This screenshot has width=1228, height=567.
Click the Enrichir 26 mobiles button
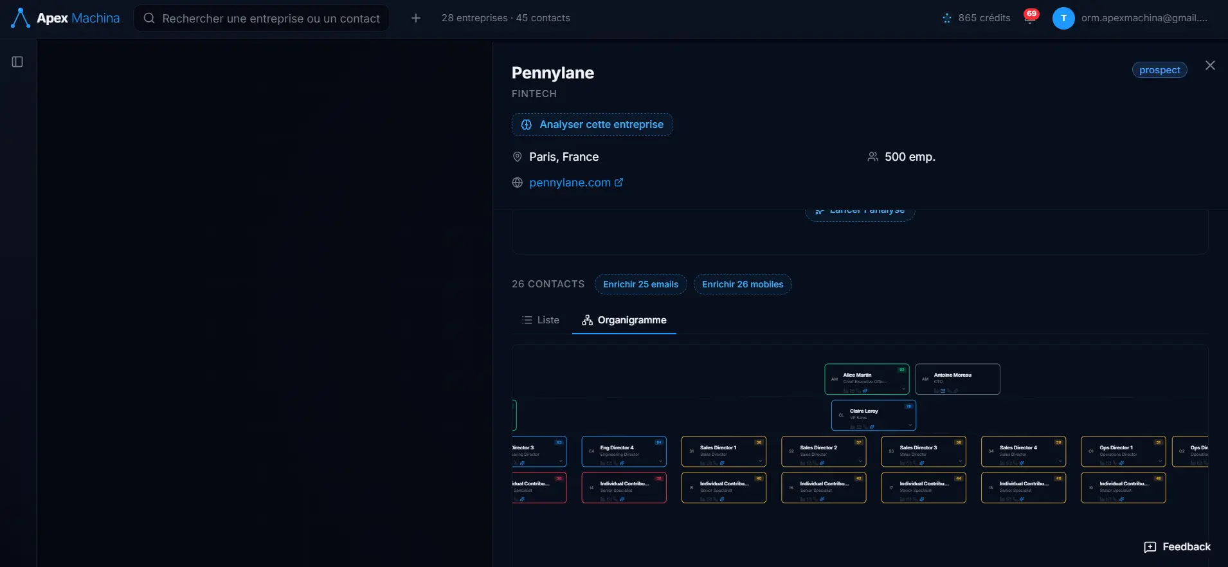click(743, 284)
